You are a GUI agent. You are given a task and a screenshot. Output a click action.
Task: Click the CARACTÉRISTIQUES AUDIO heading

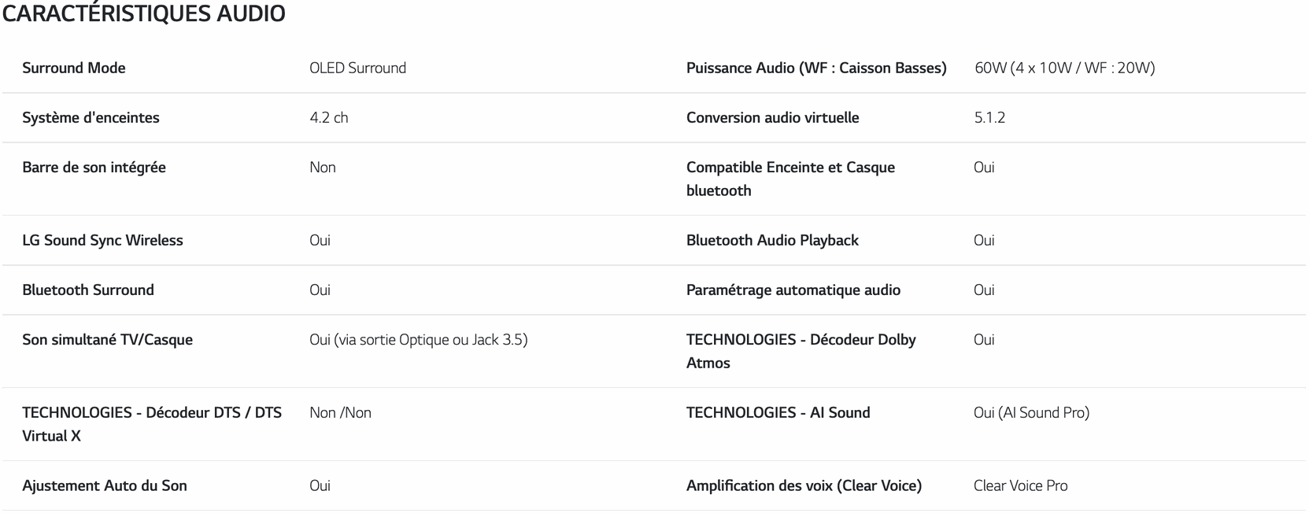click(144, 14)
